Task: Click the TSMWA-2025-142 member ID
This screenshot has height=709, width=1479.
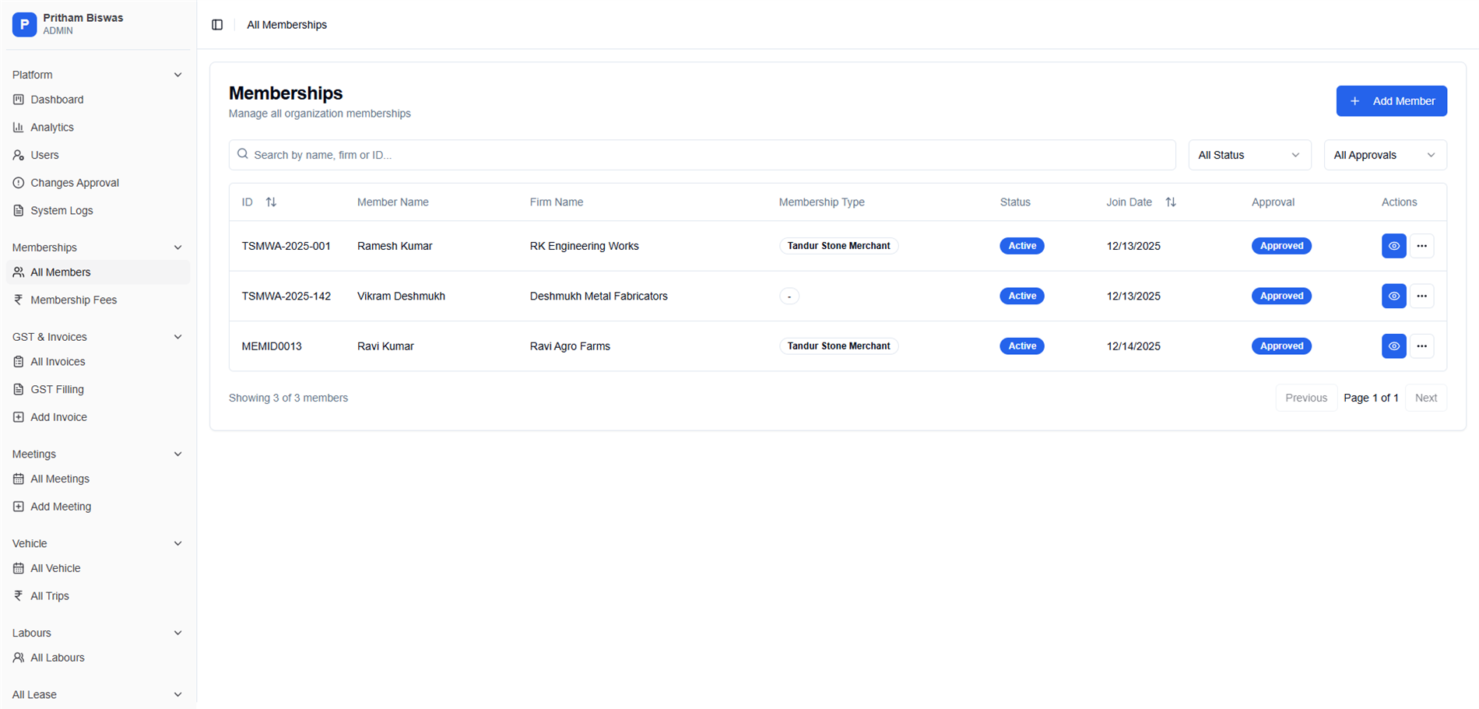Action: pos(286,297)
